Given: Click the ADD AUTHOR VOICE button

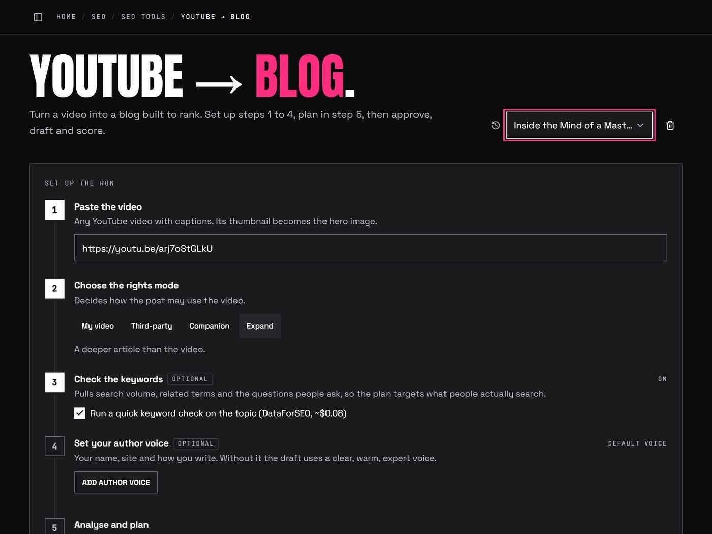Looking at the screenshot, I should click(116, 482).
